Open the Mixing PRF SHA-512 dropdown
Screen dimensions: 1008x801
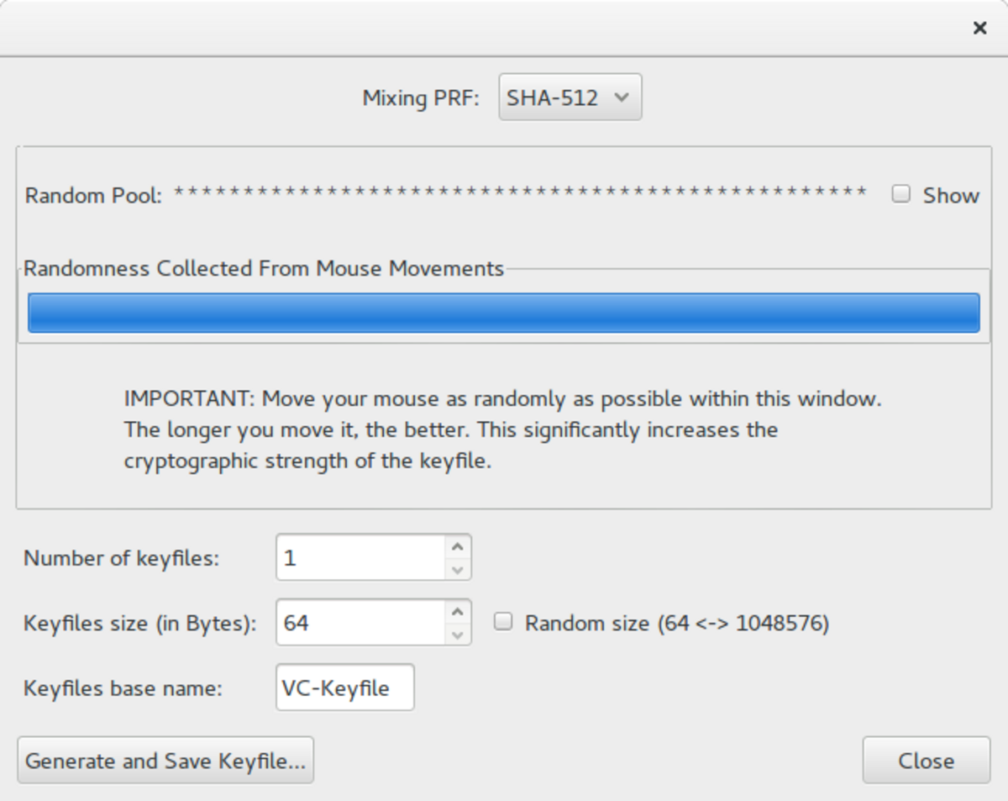pyautogui.click(x=570, y=97)
